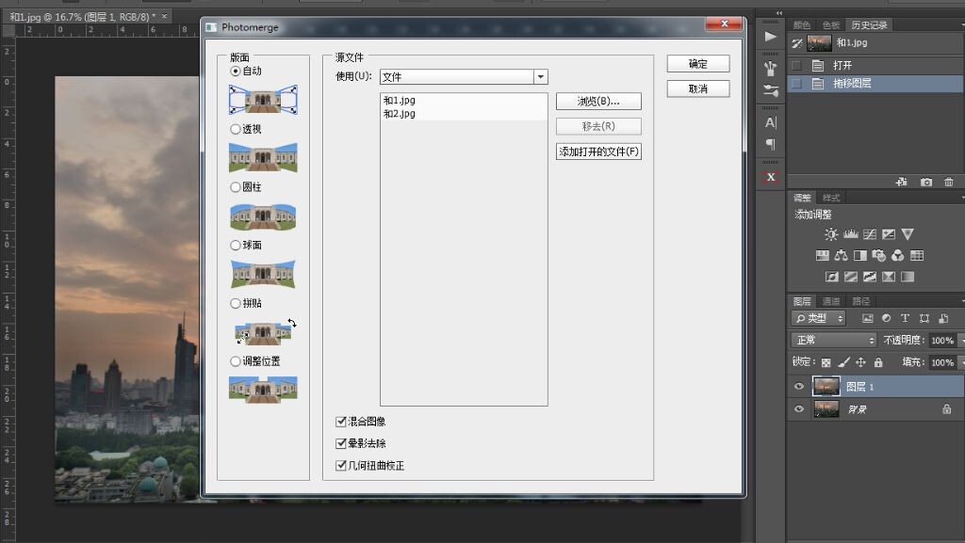The width and height of the screenshot is (965, 543).
Task: Uncheck the 晕影去除 checkbox
Action: pos(341,443)
